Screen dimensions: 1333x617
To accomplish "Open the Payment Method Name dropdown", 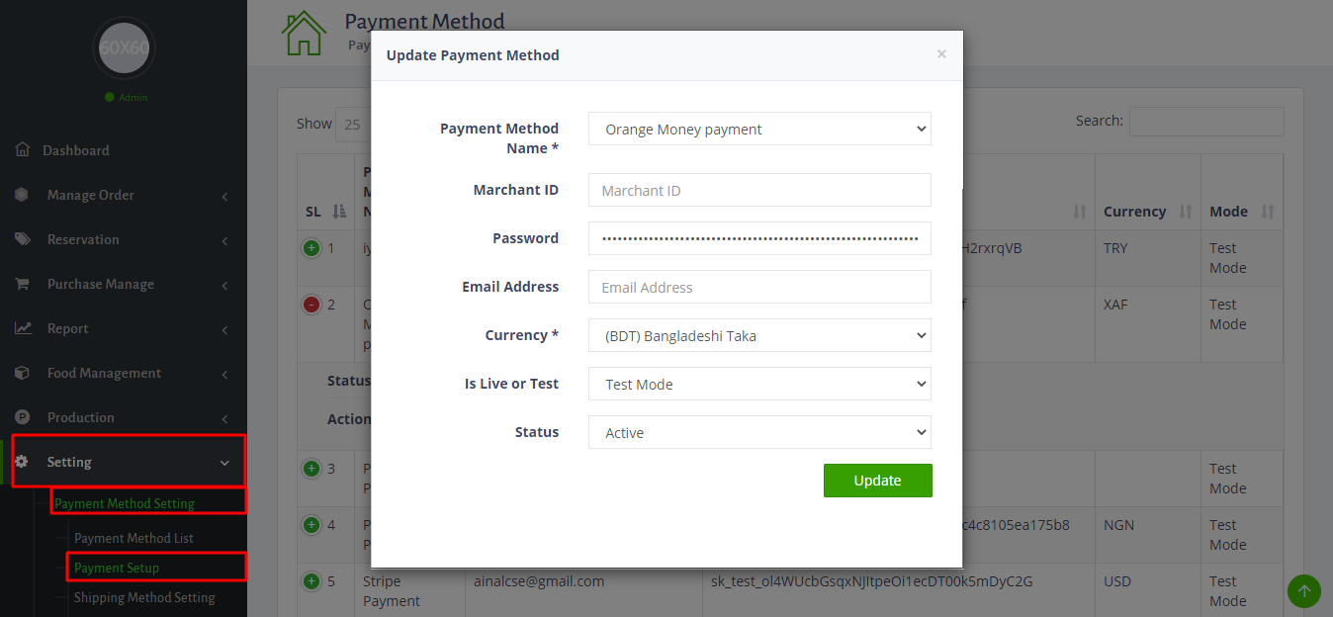I will 758,129.
